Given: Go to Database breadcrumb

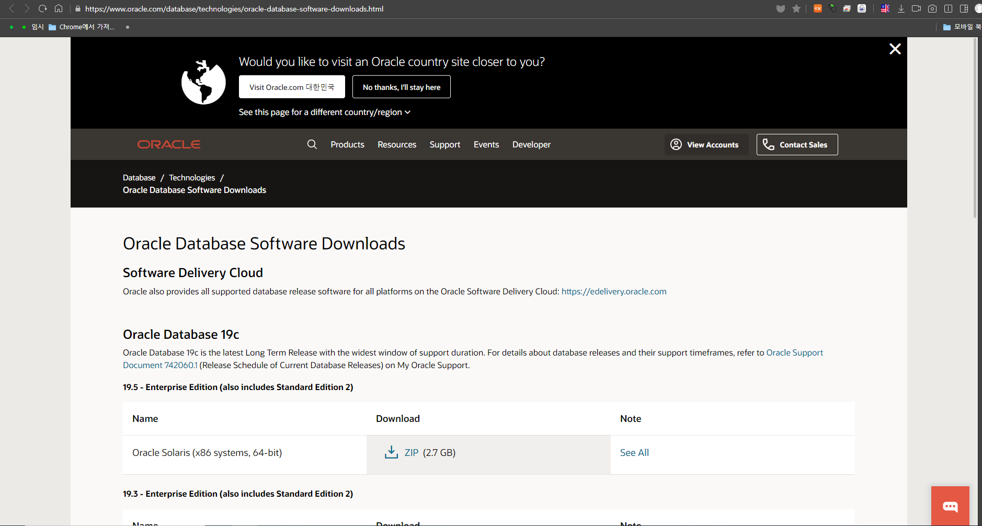Looking at the screenshot, I should (x=139, y=178).
